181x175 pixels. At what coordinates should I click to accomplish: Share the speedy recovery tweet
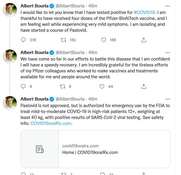click(x=143, y=86)
